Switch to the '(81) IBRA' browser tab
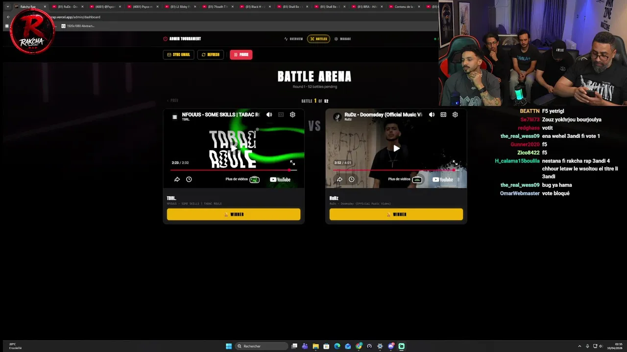 tap(366, 7)
